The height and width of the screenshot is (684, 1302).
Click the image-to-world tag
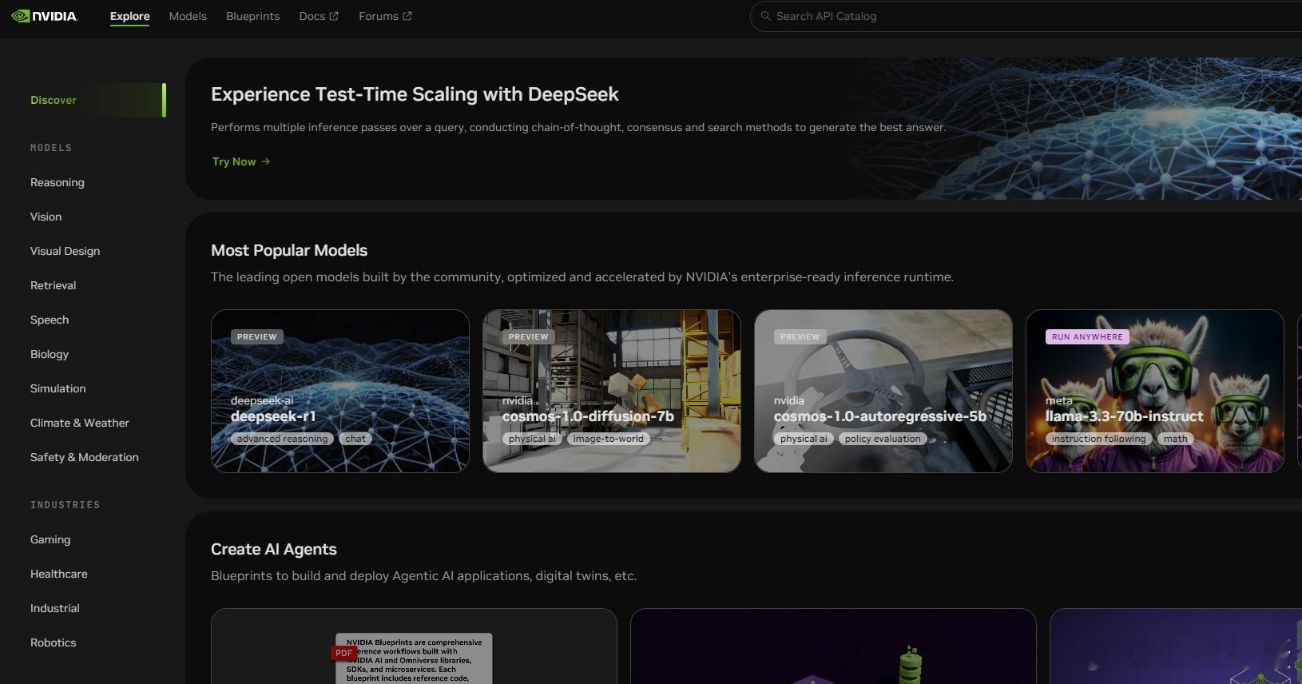pyautogui.click(x=608, y=439)
